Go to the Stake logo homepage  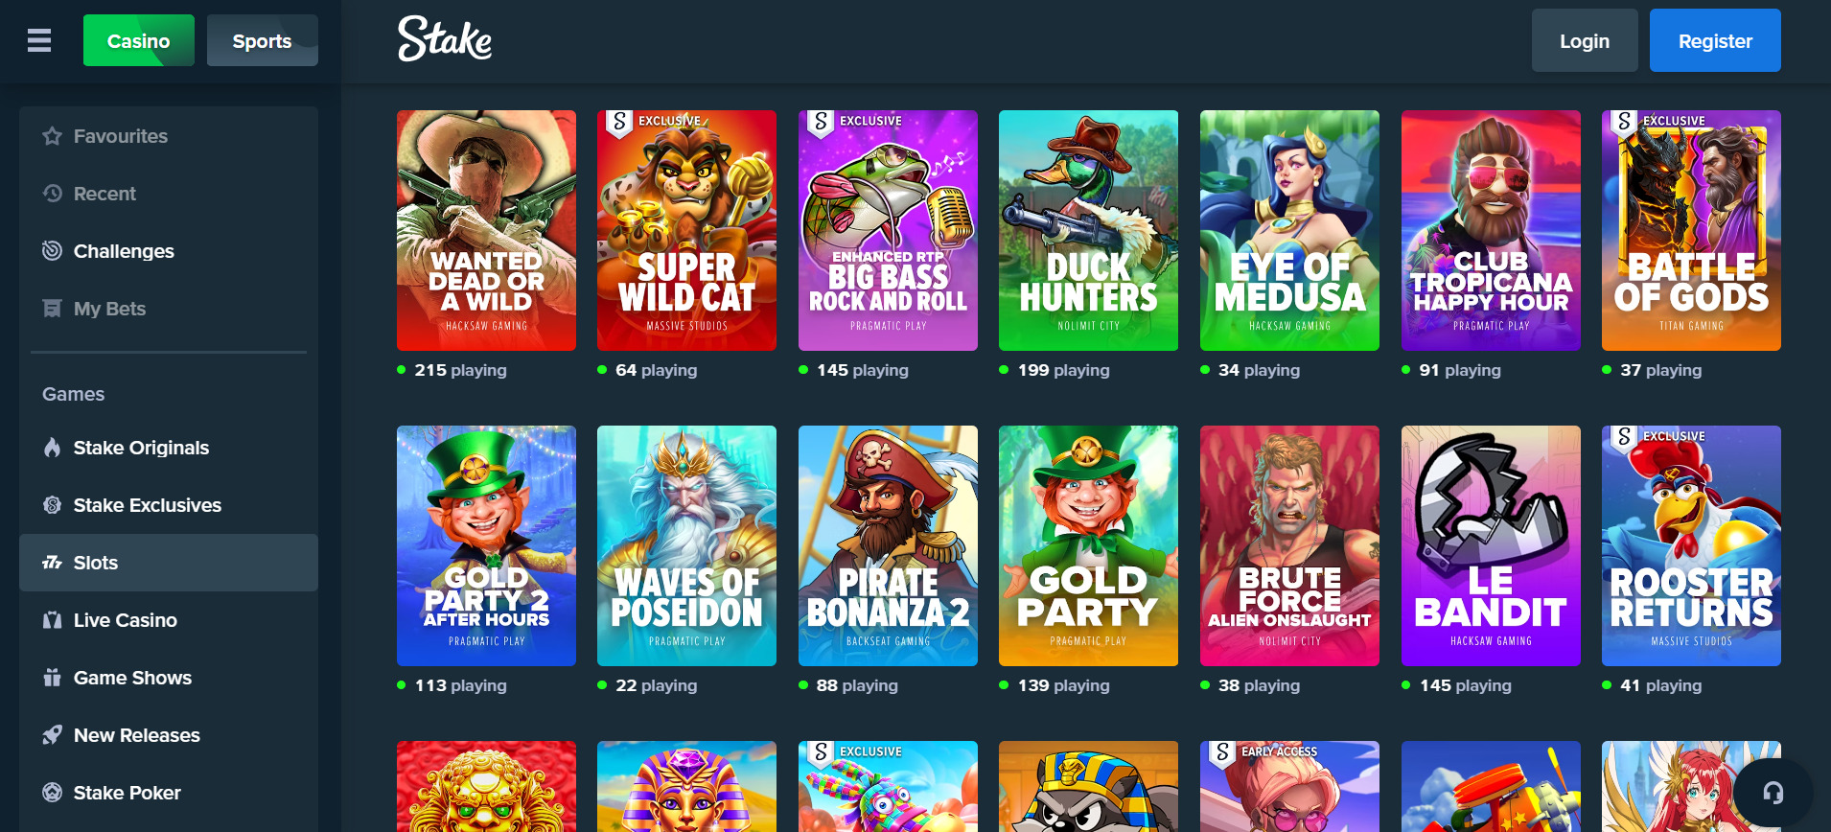pos(445,39)
